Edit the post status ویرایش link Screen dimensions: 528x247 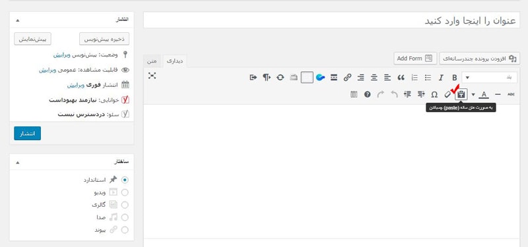tap(61, 55)
